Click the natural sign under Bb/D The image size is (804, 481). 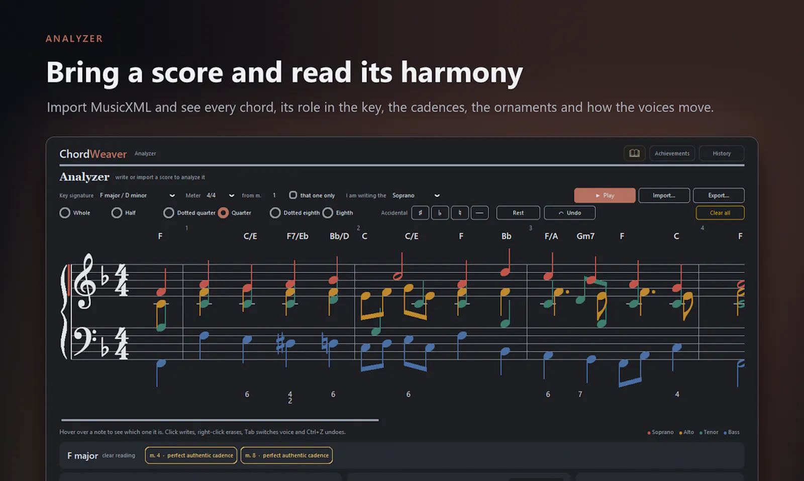pos(324,343)
